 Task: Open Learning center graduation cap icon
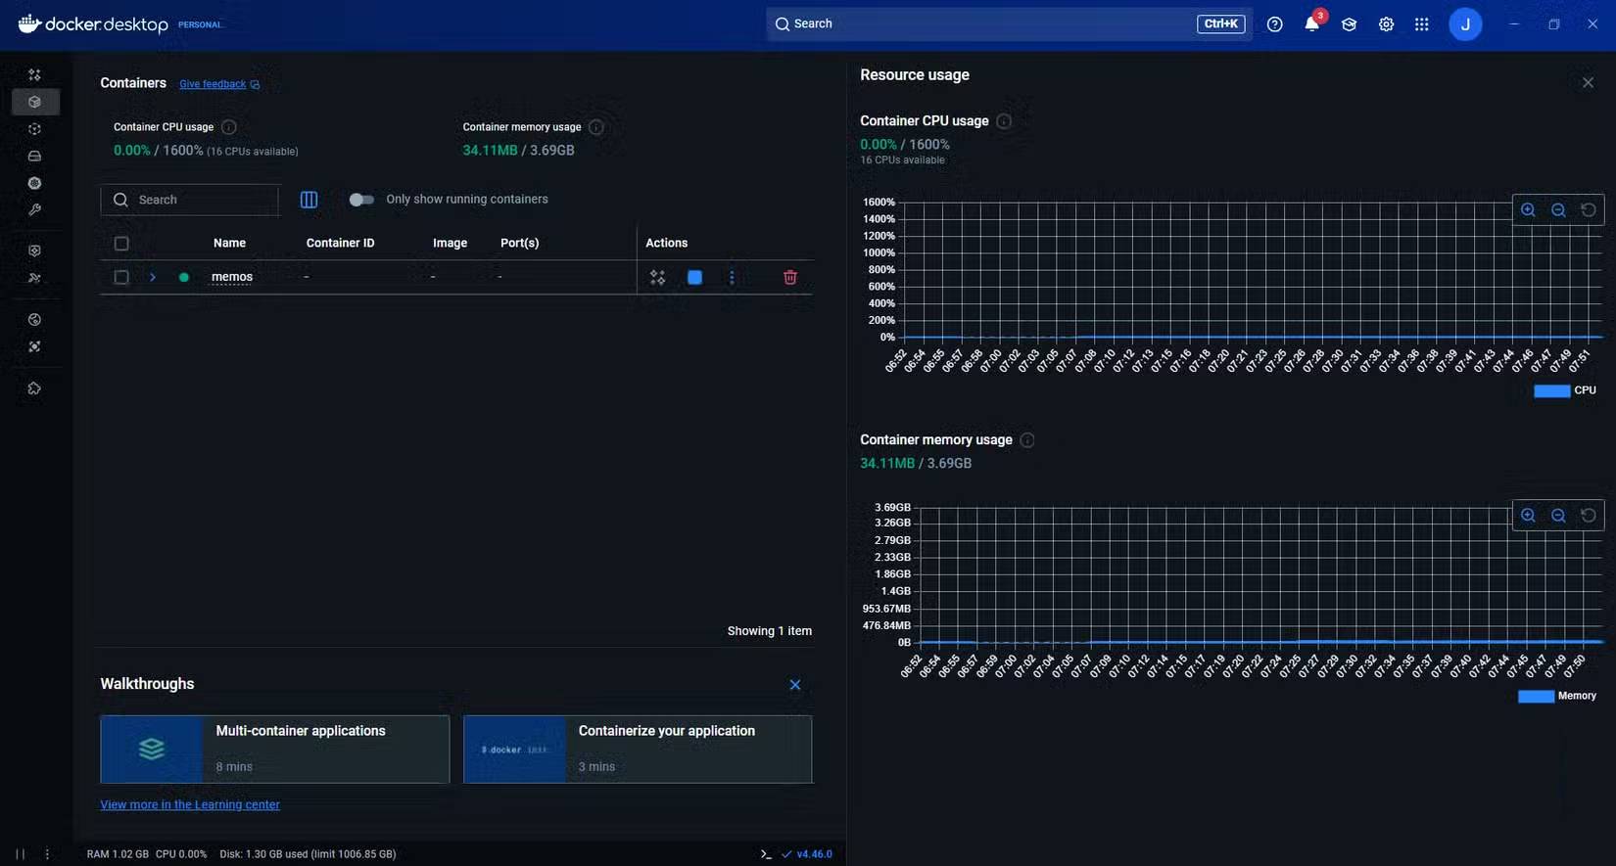pos(1349,24)
